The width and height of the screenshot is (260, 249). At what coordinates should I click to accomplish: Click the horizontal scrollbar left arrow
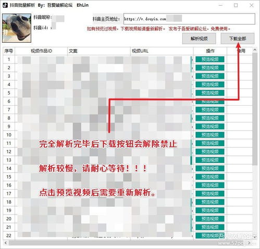6,243
